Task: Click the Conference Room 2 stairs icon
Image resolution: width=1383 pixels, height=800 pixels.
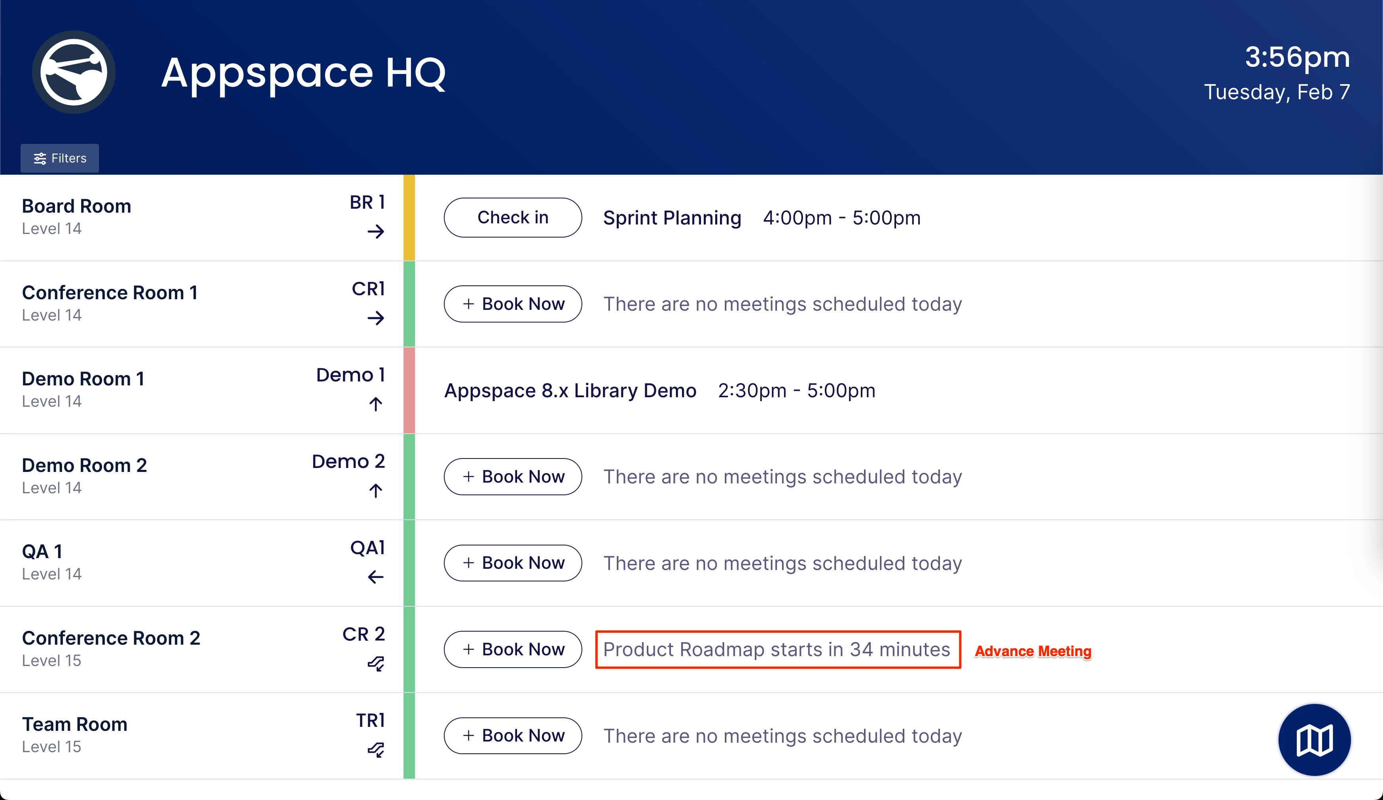Action: click(x=375, y=664)
